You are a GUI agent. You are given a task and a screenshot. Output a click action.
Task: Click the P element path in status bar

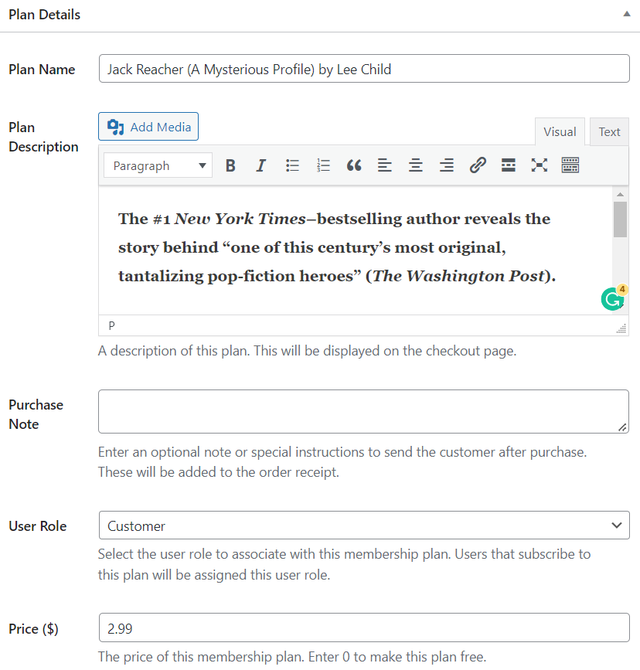[111, 326]
